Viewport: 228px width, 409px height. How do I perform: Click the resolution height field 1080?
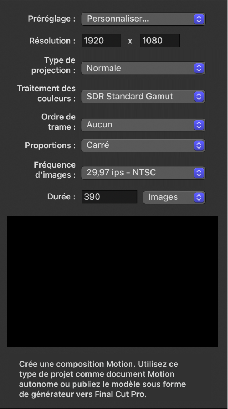coord(159,41)
